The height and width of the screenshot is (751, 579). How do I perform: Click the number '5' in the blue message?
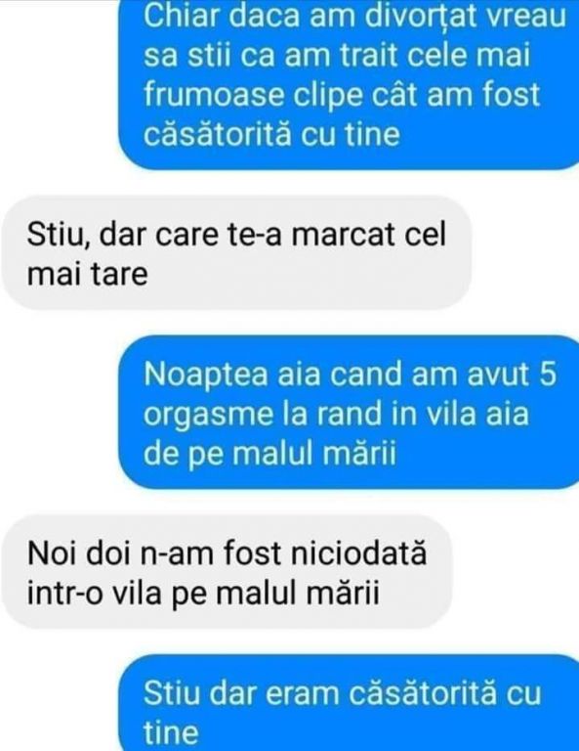[x=548, y=375]
